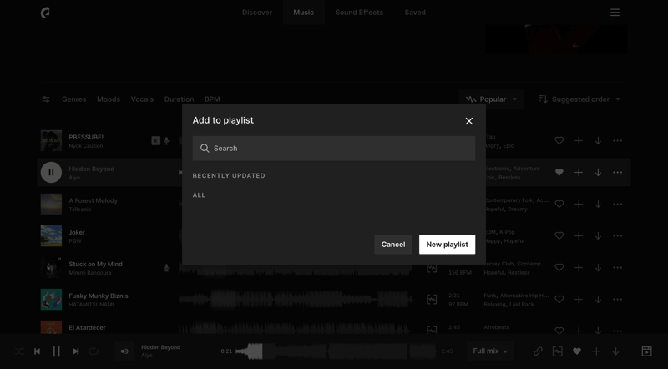Viewport: 668px width, 369px height.
Task: Expand the Duration filter
Action: point(179,99)
